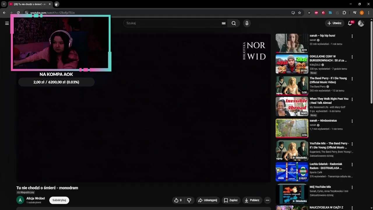This screenshot has width=373, height=210.
Task: Open the Chrome profile avatar
Action: [362, 13]
